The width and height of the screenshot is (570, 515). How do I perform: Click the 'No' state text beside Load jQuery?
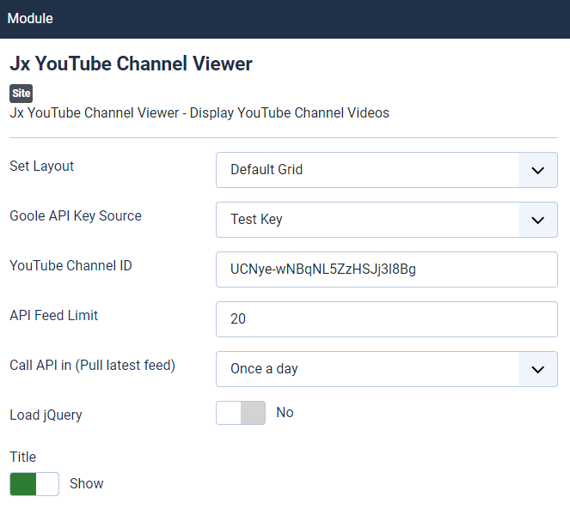285,413
